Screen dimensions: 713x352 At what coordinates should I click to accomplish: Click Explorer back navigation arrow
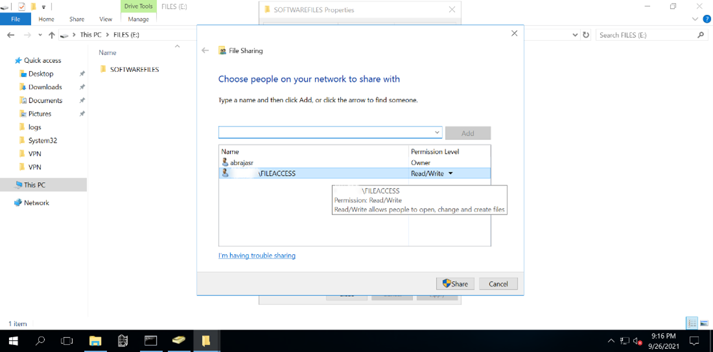(x=11, y=35)
